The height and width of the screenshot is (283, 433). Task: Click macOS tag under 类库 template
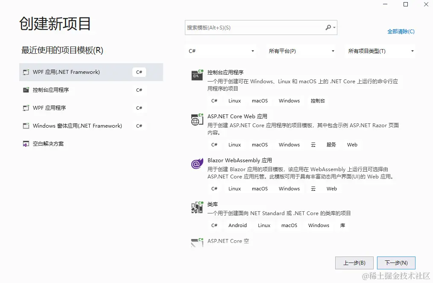coord(289,225)
